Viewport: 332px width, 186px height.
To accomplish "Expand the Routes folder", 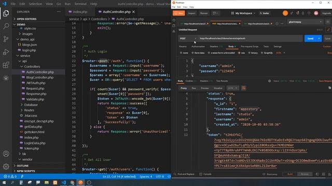I will pos(29,110).
